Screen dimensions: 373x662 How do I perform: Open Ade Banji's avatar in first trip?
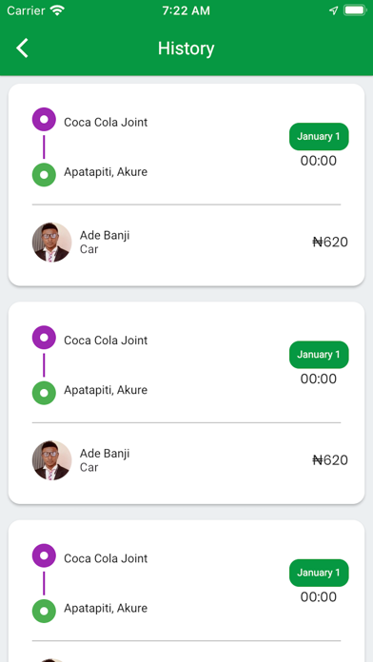coord(52,243)
